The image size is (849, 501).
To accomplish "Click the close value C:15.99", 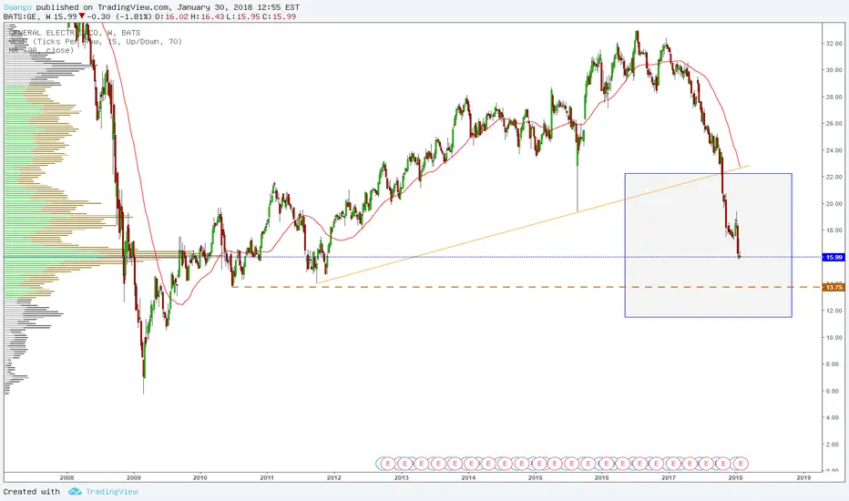I will [279, 16].
